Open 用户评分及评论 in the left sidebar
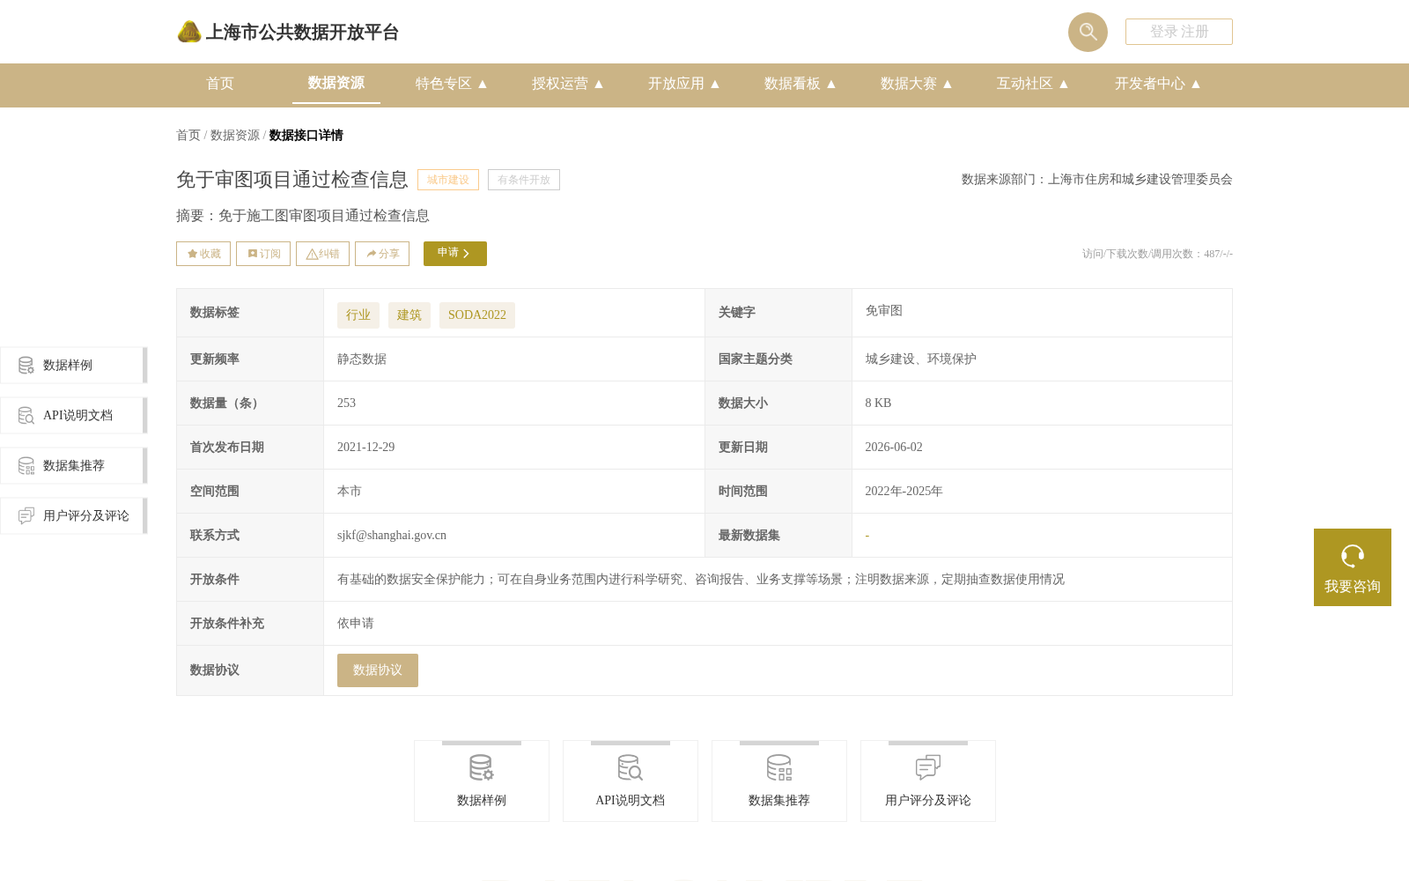The image size is (1409, 881). (x=73, y=515)
